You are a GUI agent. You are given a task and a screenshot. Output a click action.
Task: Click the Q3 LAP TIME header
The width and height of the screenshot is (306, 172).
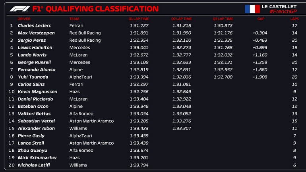click(x=223, y=19)
